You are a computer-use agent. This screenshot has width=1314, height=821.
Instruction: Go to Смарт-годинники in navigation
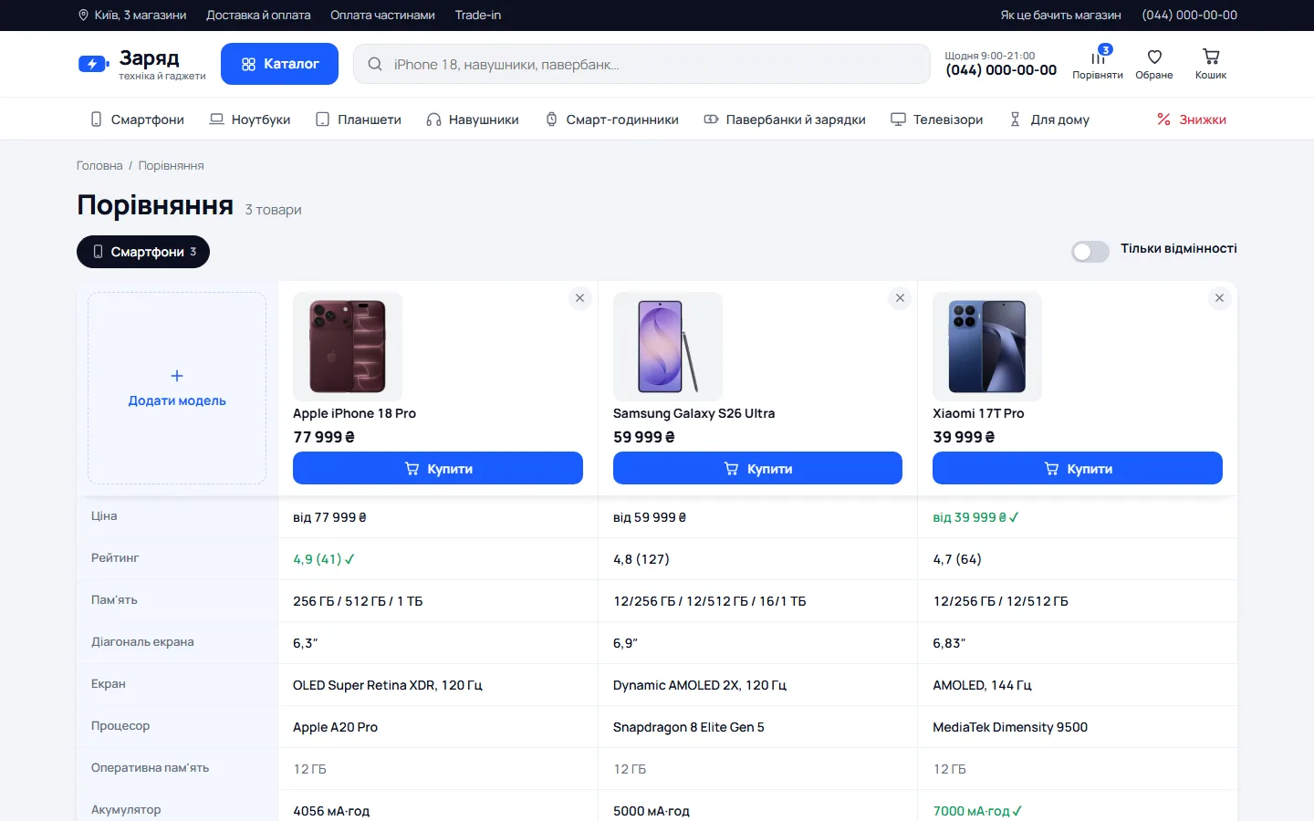click(612, 120)
